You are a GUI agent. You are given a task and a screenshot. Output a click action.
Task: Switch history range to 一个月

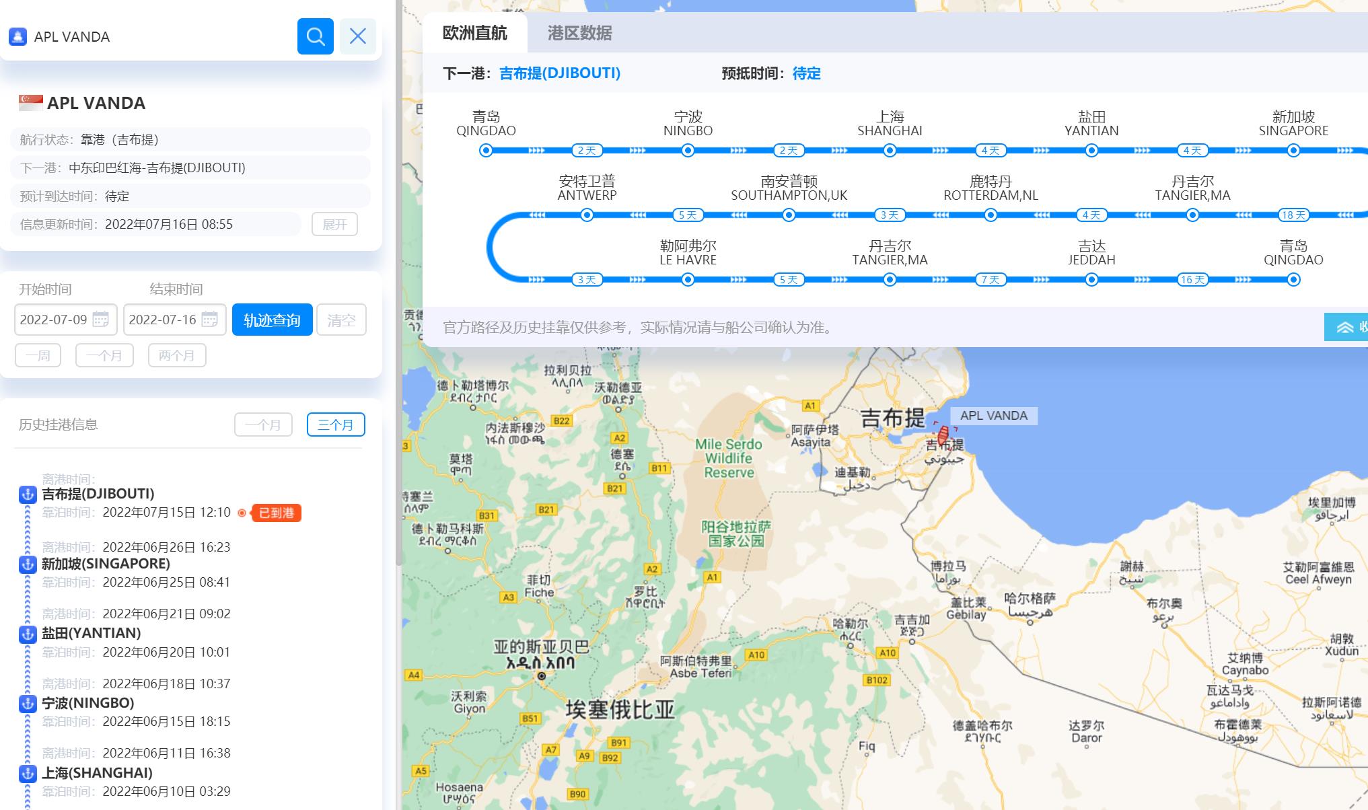click(x=263, y=424)
